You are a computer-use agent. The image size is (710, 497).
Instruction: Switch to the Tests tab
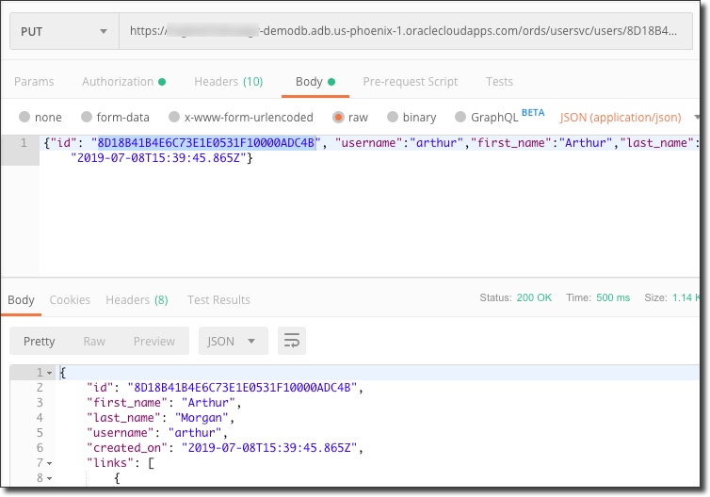pyautogui.click(x=499, y=82)
